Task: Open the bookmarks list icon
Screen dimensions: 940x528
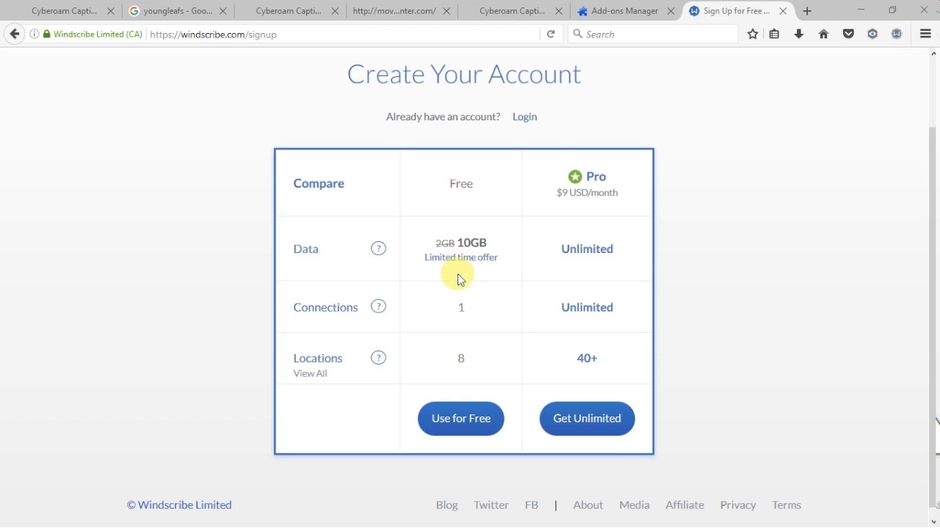Action: coord(774,34)
